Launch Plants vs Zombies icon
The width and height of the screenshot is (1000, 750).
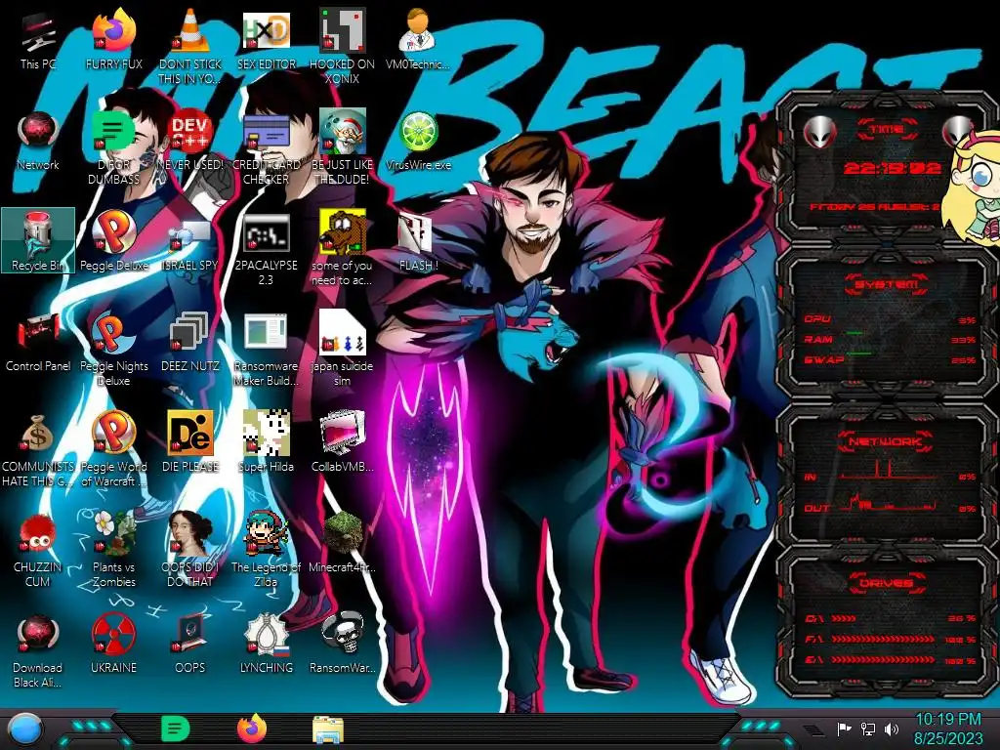click(113, 550)
